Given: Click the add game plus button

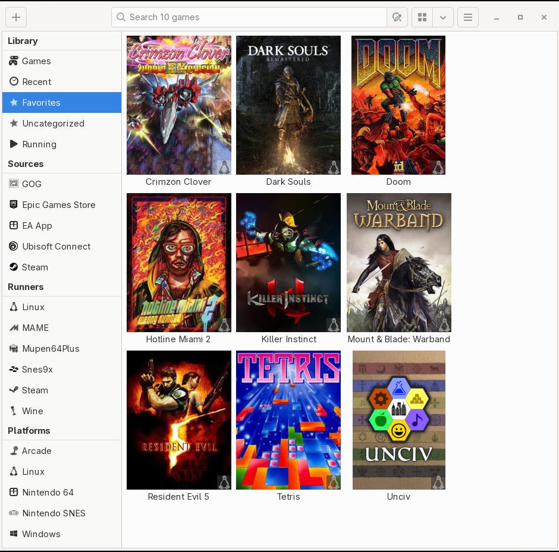Looking at the screenshot, I should pos(16,17).
